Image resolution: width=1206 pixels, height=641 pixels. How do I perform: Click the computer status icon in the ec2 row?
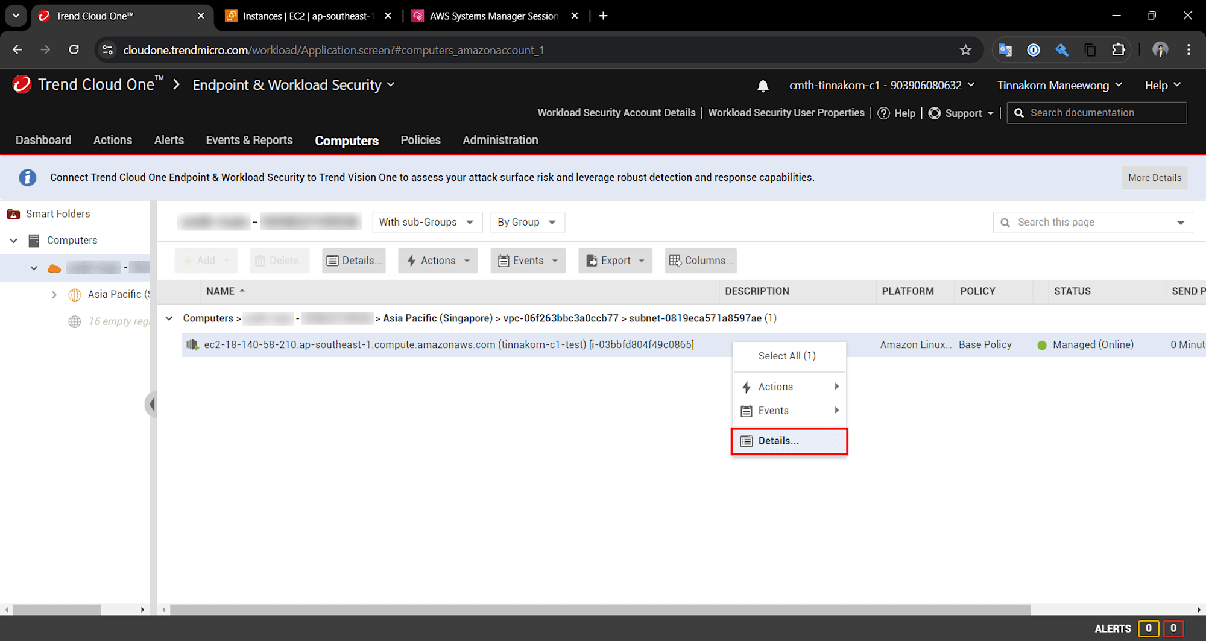192,345
